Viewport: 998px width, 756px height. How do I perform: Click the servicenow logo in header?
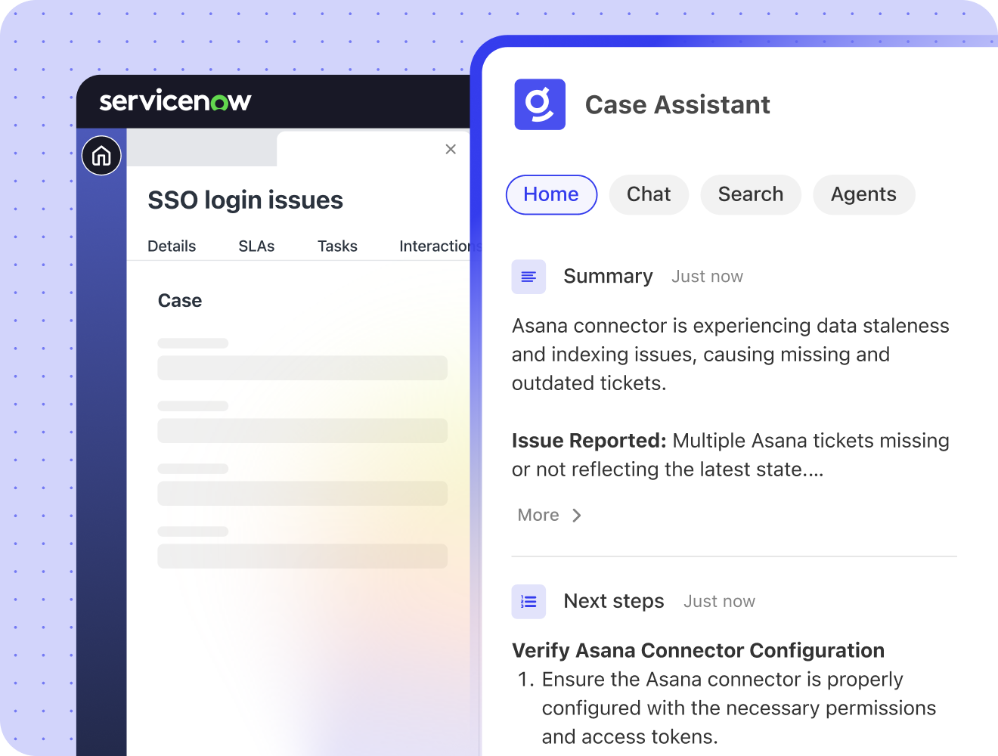pos(175,101)
